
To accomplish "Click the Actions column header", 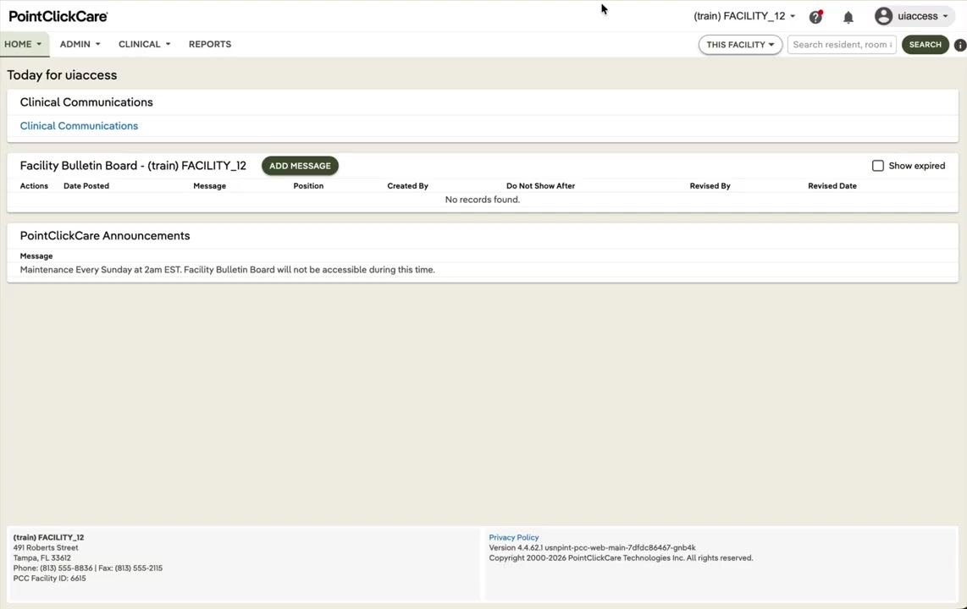I will tap(34, 186).
